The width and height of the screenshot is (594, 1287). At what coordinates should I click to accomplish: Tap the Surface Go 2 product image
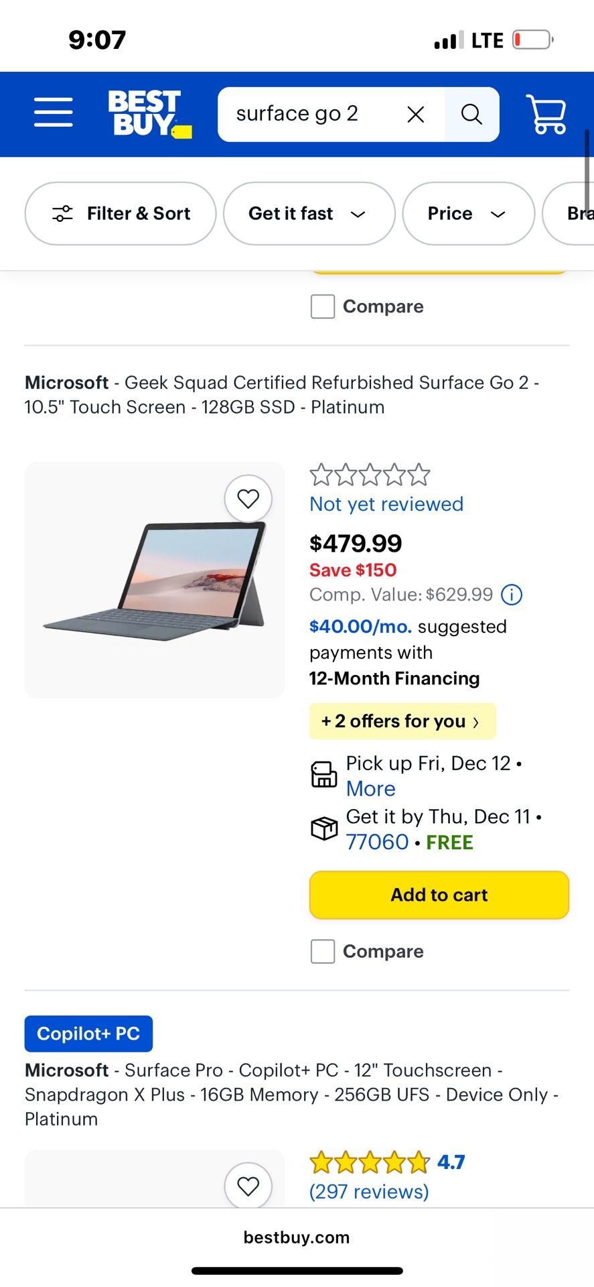pos(154,580)
